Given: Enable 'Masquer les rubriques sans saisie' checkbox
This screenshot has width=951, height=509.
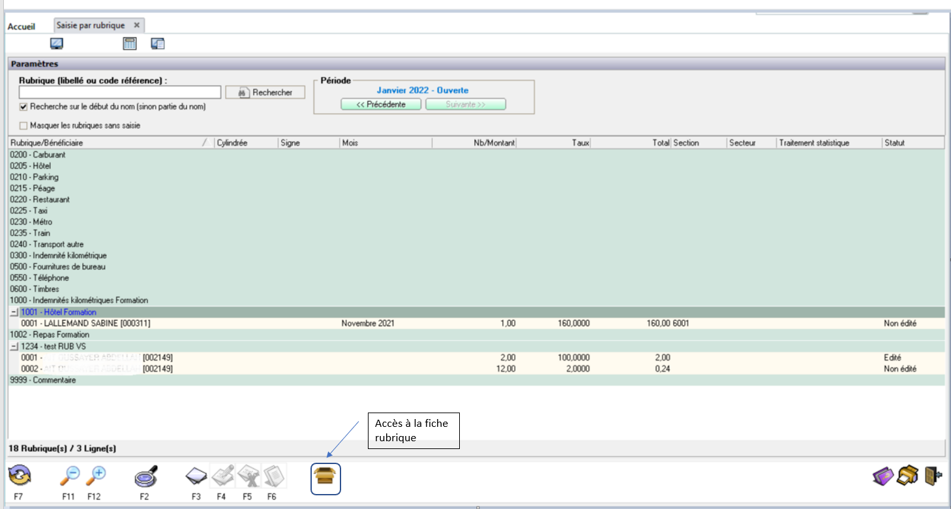Looking at the screenshot, I should [24, 125].
